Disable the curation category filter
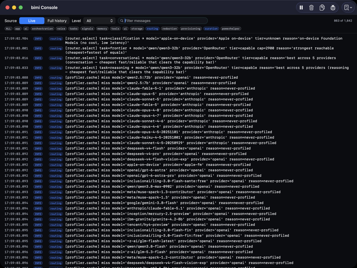The image size is (357, 268). click(x=211, y=29)
